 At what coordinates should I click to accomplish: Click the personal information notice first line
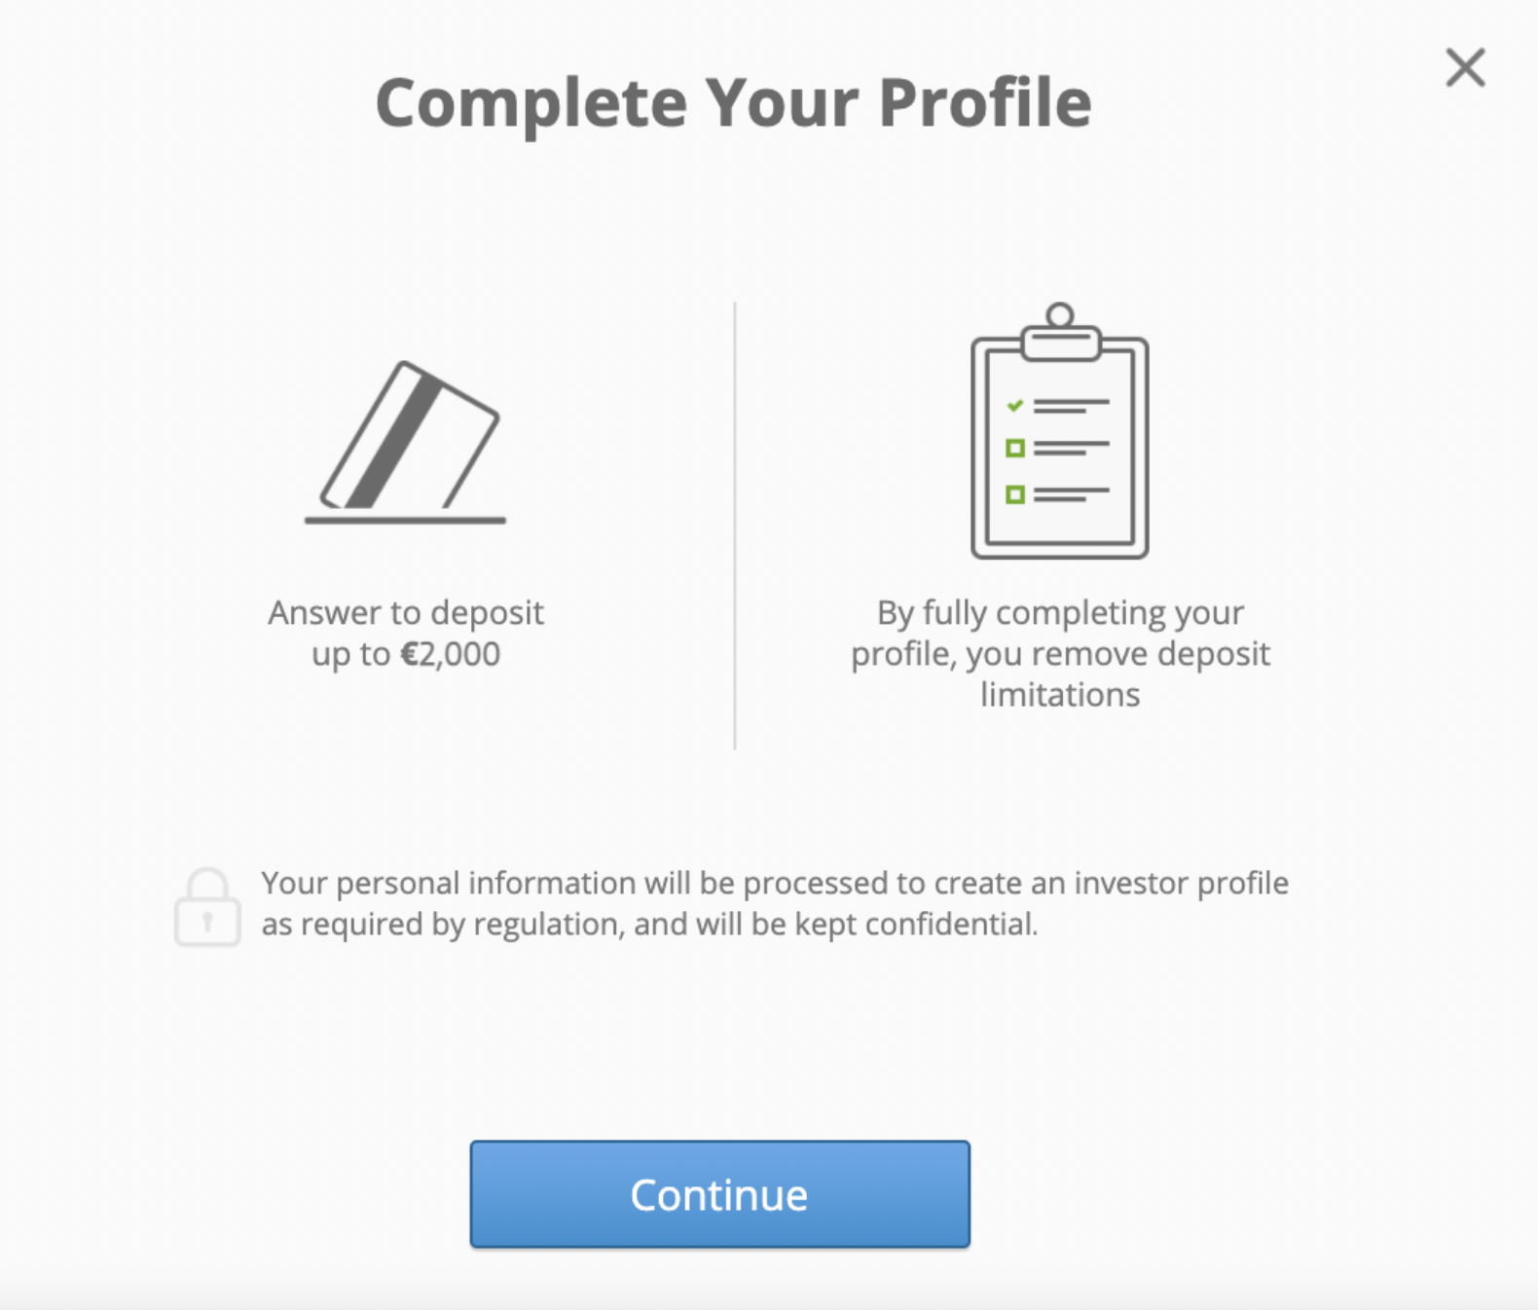[x=775, y=883]
